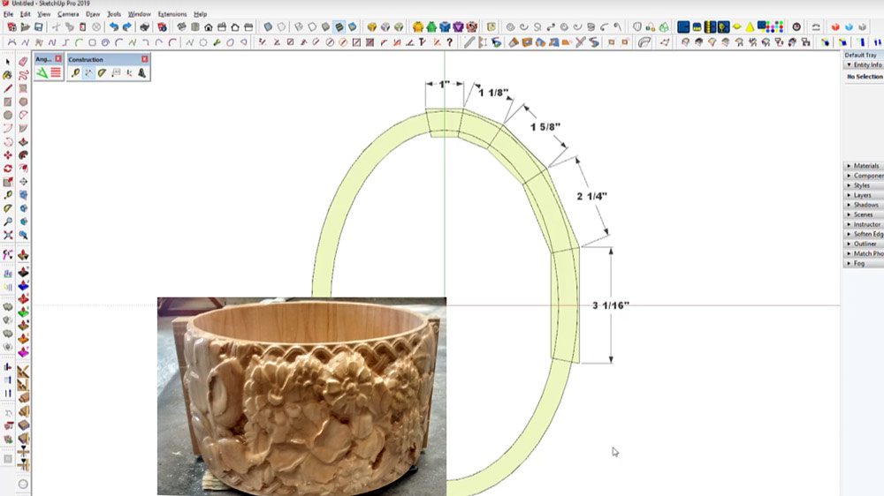Screen dimensions: 884x496
Task: Expand the Components panel
Action: [863, 176]
